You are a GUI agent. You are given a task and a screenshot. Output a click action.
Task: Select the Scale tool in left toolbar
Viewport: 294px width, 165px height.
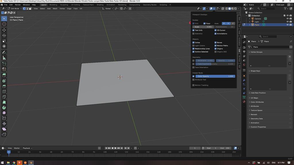(x=4, y=41)
